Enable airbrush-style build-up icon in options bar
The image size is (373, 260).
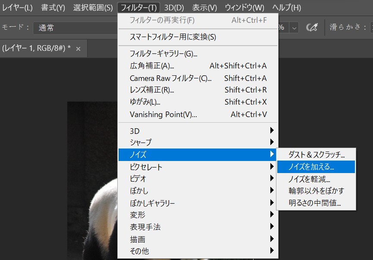pos(311,28)
